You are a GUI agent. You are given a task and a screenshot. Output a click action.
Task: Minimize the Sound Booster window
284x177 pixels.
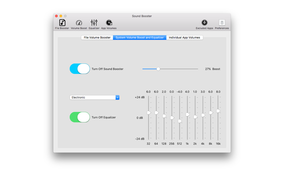tap(61, 16)
